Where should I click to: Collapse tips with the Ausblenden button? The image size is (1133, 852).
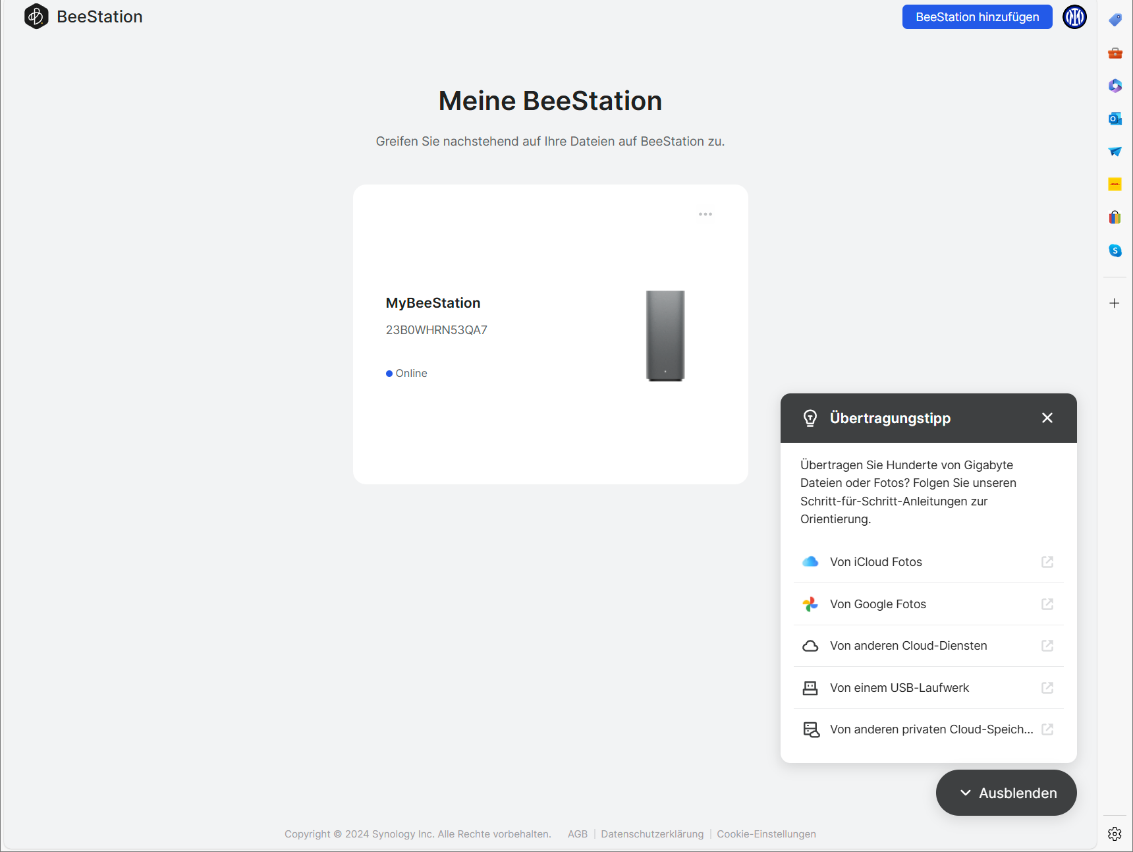pyautogui.click(x=1007, y=793)
